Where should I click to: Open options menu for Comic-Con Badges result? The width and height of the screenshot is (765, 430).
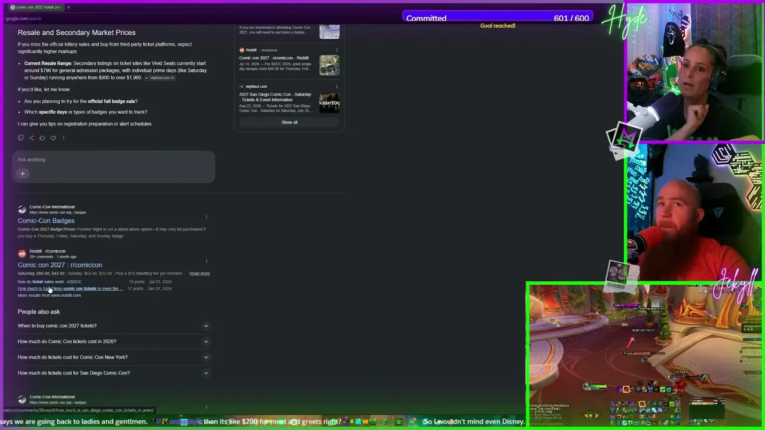(x=206, y=217)
